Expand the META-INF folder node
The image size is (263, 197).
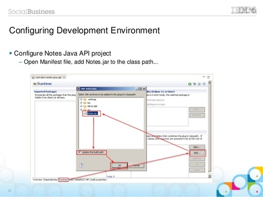point(81,106)
